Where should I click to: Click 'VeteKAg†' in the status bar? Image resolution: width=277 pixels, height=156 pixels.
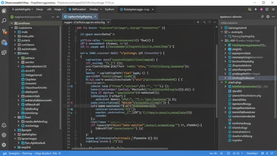(252, 153)
